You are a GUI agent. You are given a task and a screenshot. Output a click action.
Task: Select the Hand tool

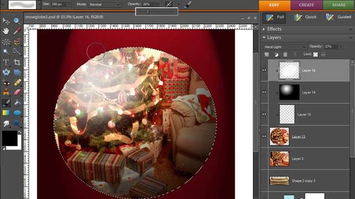coord(6,31)
